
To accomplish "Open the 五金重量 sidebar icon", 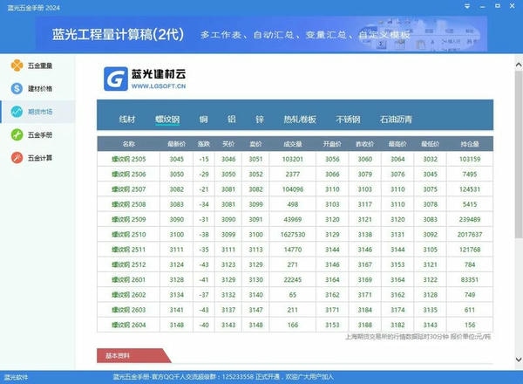I will 17,65.
